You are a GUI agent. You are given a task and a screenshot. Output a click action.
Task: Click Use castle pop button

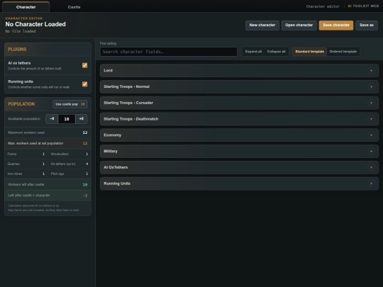tap(70, 104)
